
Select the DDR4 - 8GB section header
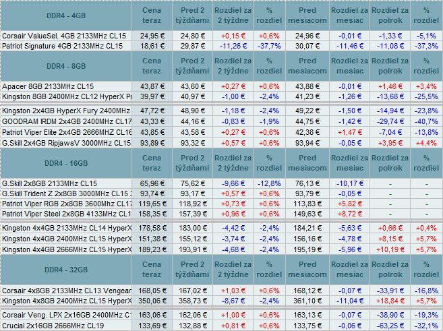pos(66,66)
